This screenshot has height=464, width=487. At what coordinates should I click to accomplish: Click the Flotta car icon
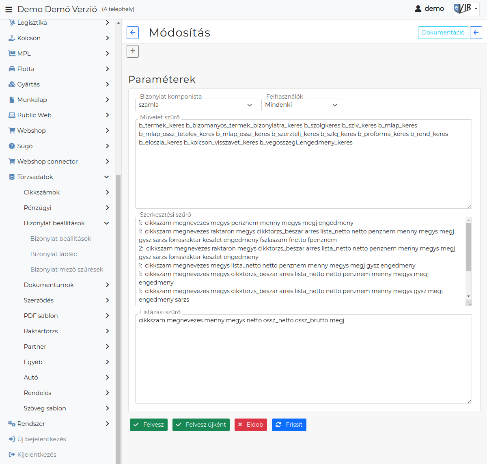pos(12,69)
